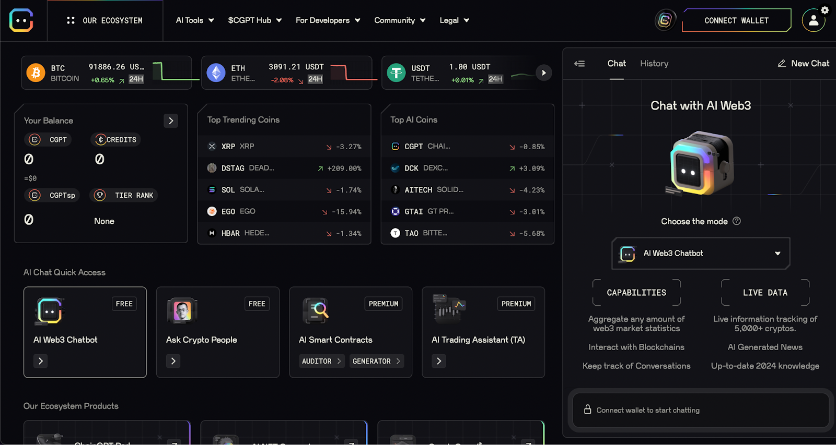Click the Connect wallet to start chatting field
836x445 pixels.
point(701,410)
